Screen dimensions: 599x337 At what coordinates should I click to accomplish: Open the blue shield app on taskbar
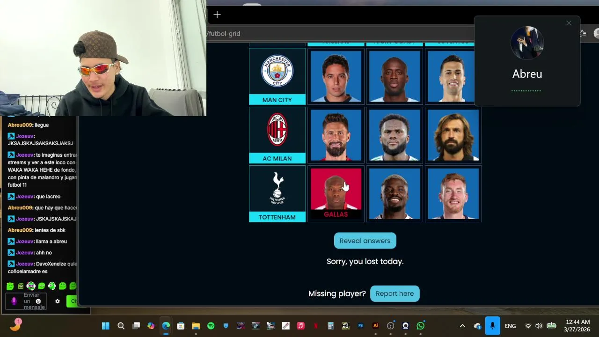click(x=226, y=326)
